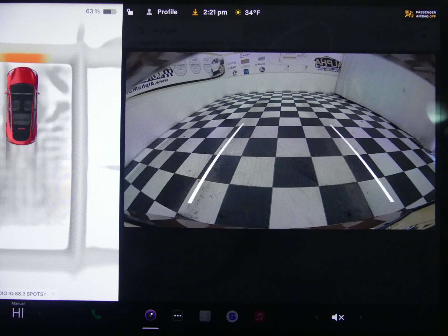Open the red music app
Screen dimensions: 448x336
coord(259,317)
